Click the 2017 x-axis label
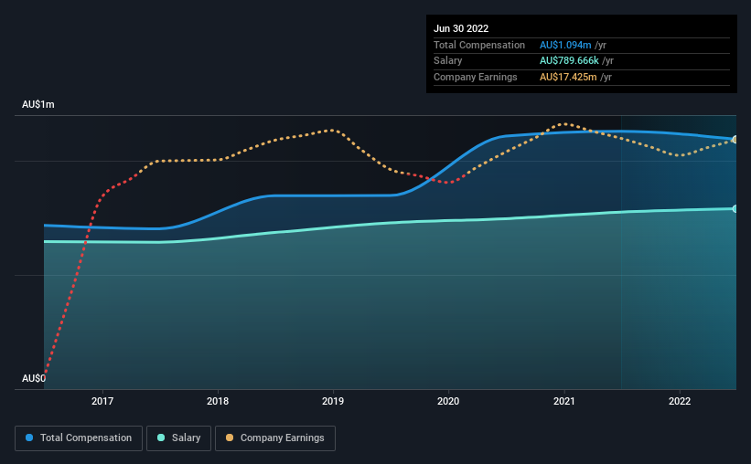This screenshot has width=751, height=464. tap(102, 401)
